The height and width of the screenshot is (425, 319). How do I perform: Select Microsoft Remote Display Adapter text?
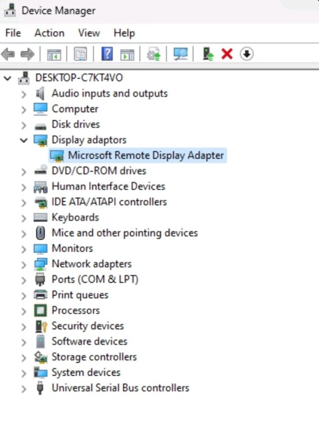pyautogui.click(x=146, y=155)
